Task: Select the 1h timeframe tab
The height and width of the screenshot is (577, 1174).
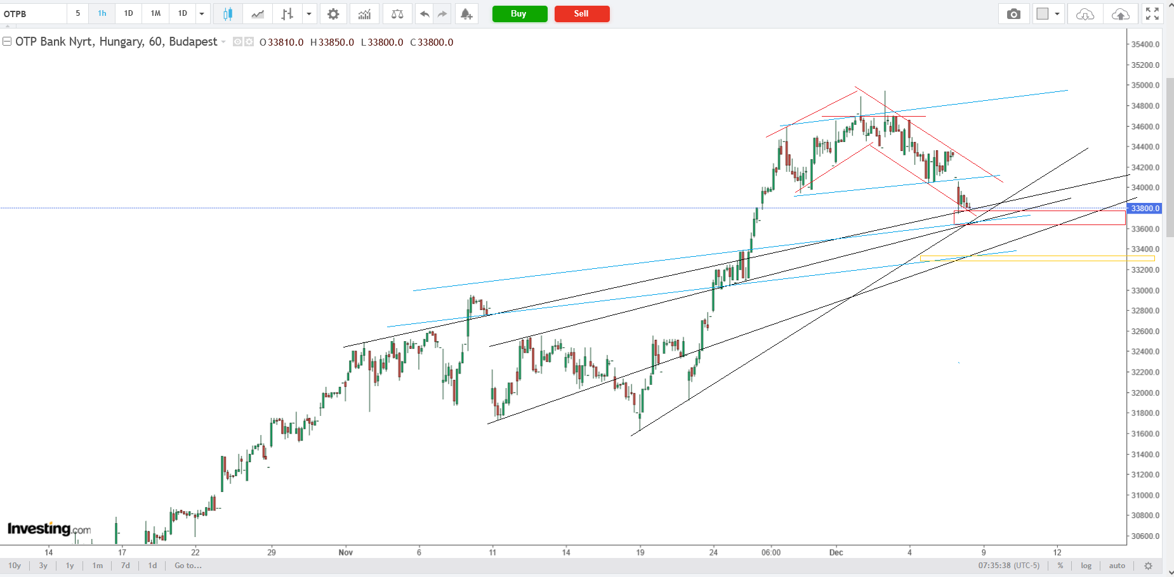Action: click(102, 13)
